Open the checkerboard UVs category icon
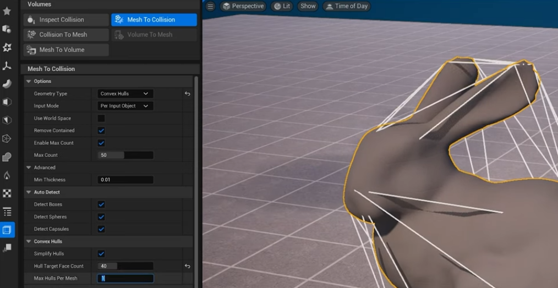558x288 pixels. (7, 193)
